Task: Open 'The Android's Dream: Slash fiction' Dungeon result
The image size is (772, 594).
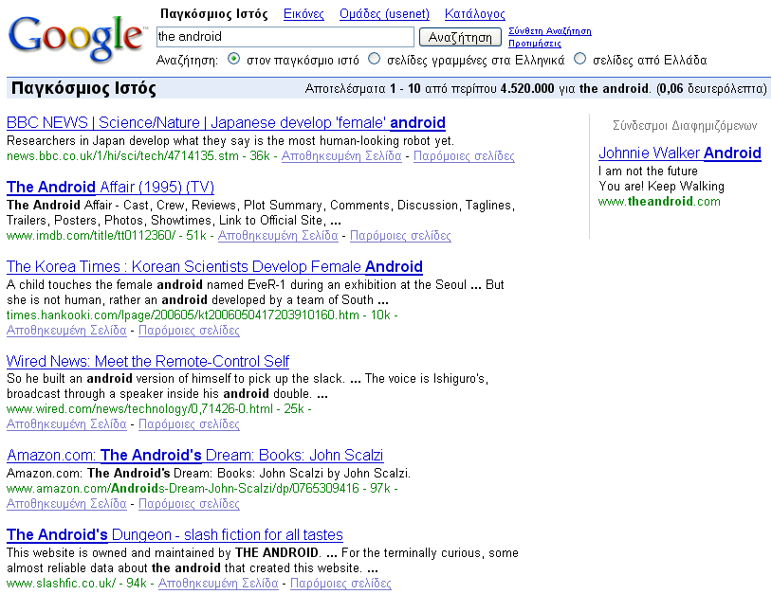Action: pyautogui.click(x=175, y=534)
